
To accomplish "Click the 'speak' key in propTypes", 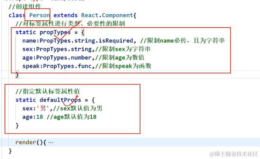I will tap(31, 66).
